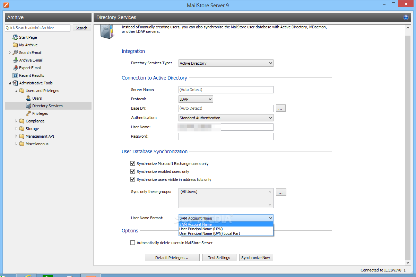
Task: Click the Server Name field
Action: tap(226, 90)
